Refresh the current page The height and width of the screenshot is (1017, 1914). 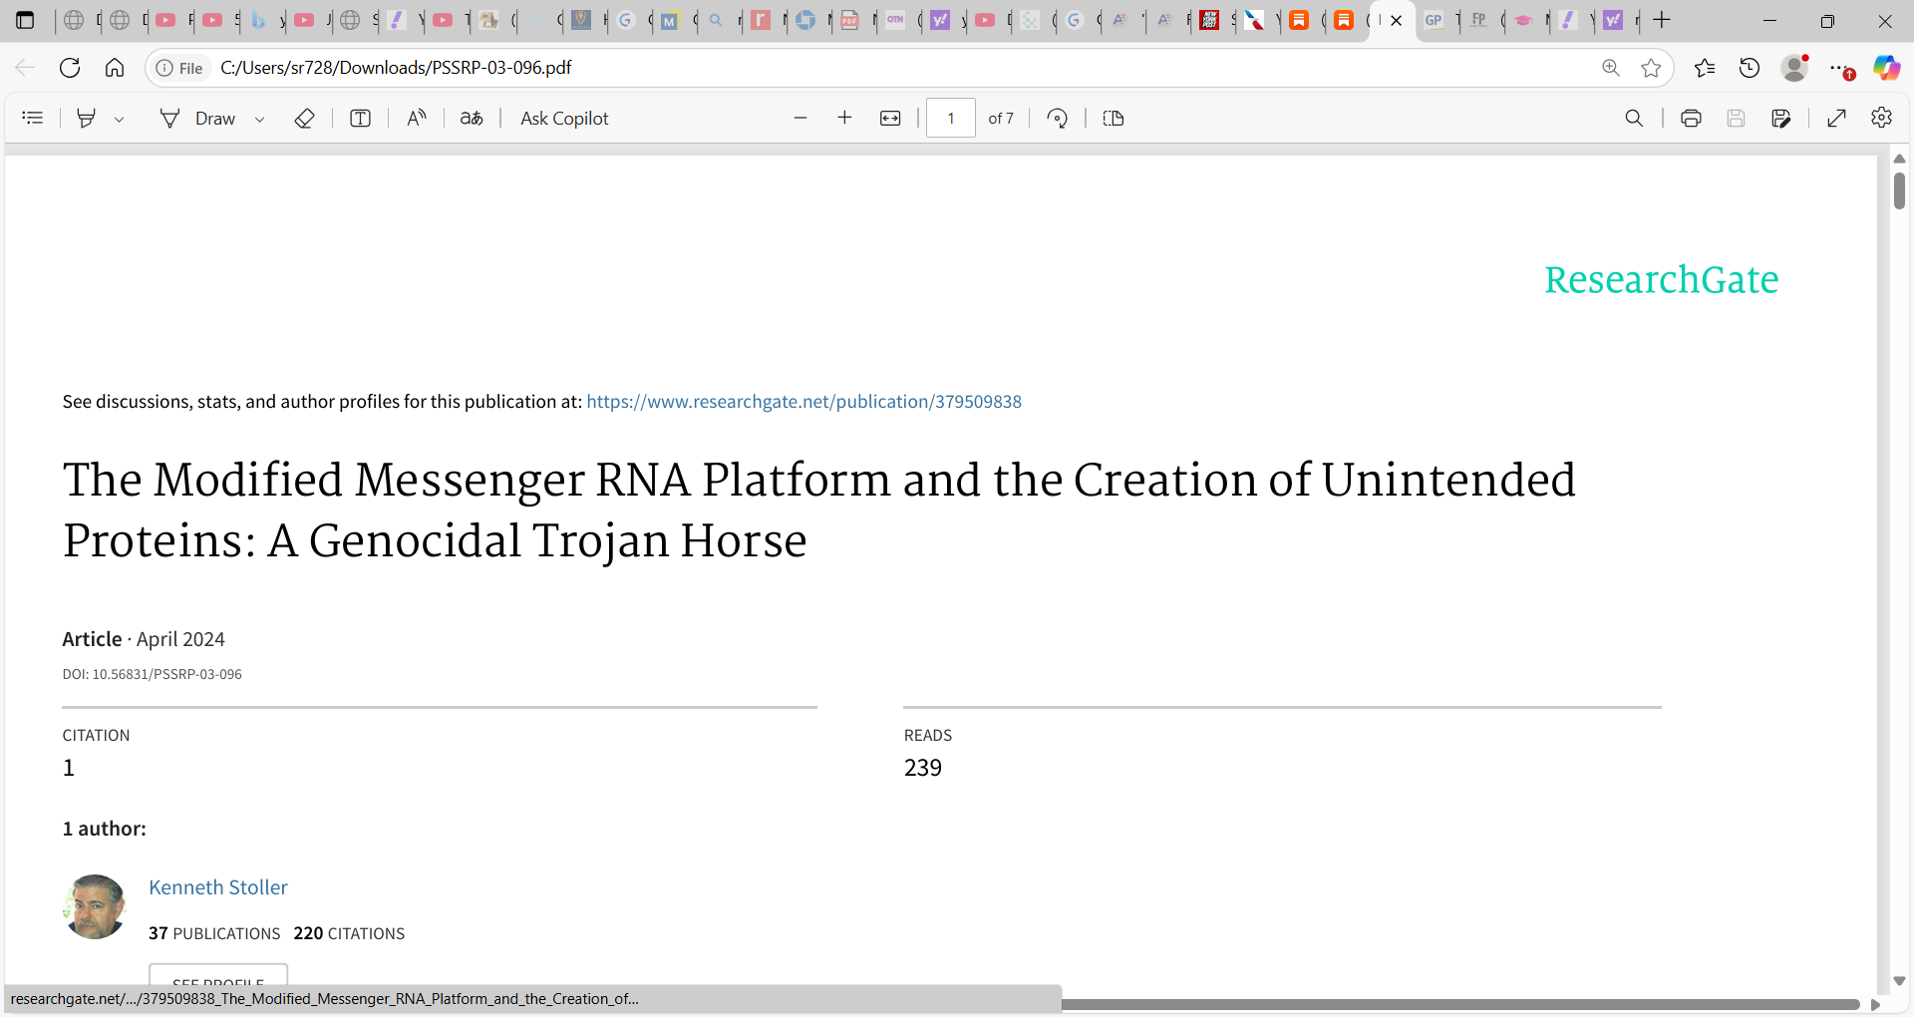coord(70,68)
